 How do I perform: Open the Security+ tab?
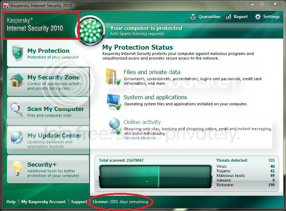[48, 169]
